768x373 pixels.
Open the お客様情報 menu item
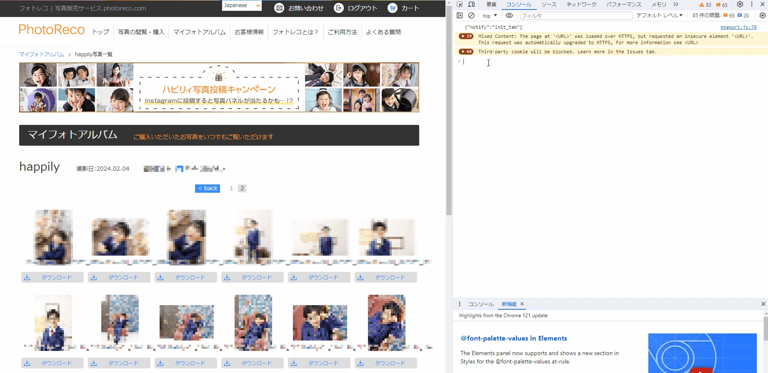(x=249, y=32)
